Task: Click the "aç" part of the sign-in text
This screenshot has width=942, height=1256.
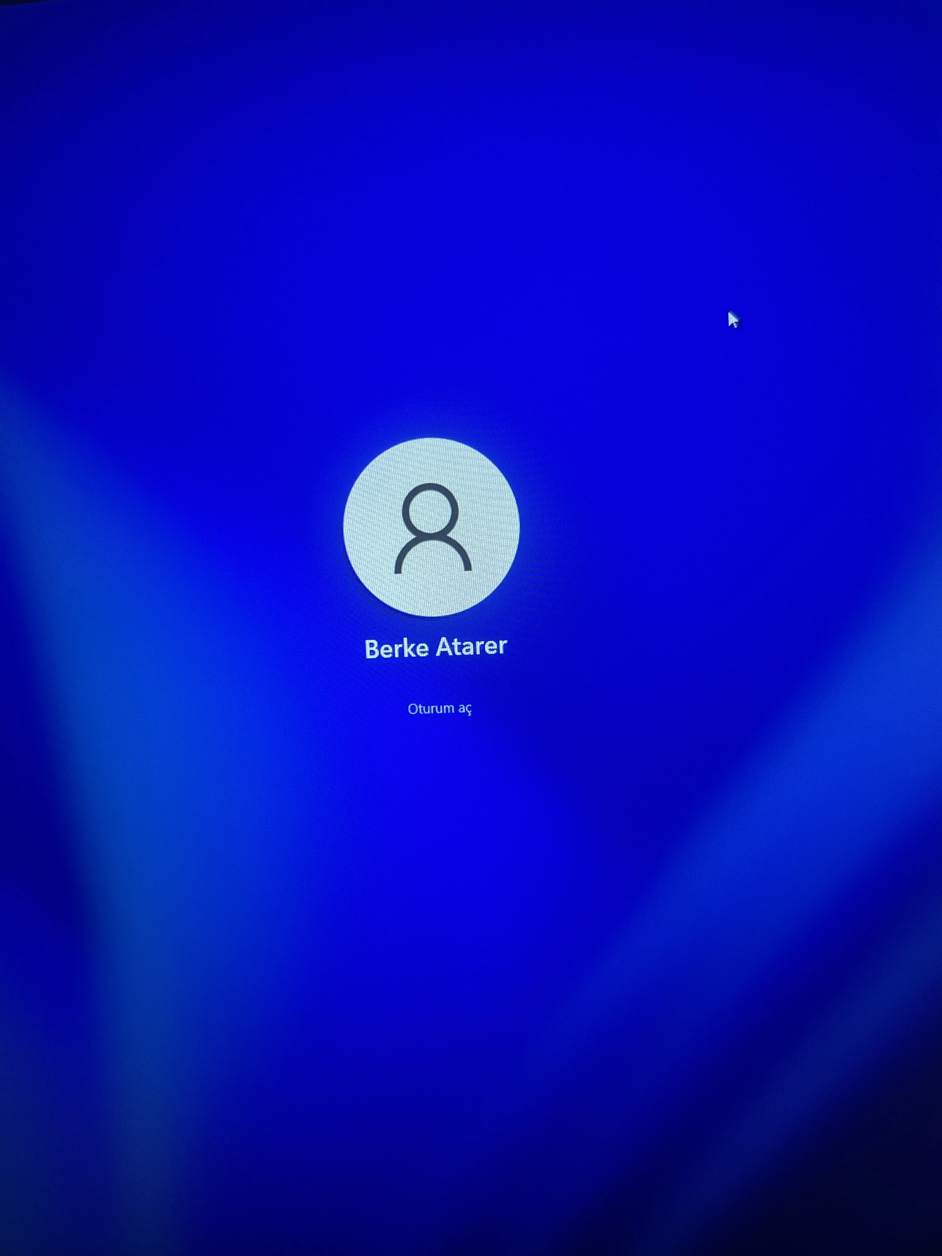Action: (465, 709)
